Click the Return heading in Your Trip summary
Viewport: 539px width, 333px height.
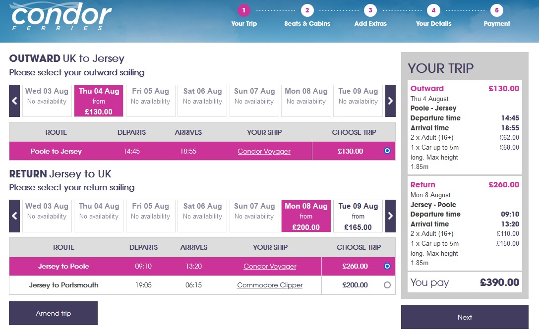pyautogui.click(x=423, y=185)
